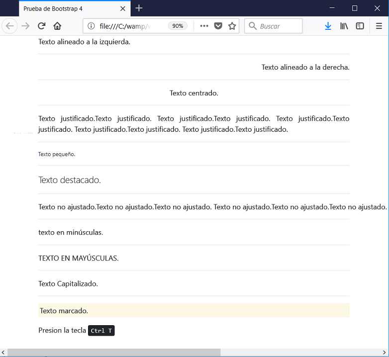389x357 pixels.
Task: Close the Firefox window
Action: tap(377, 8)
